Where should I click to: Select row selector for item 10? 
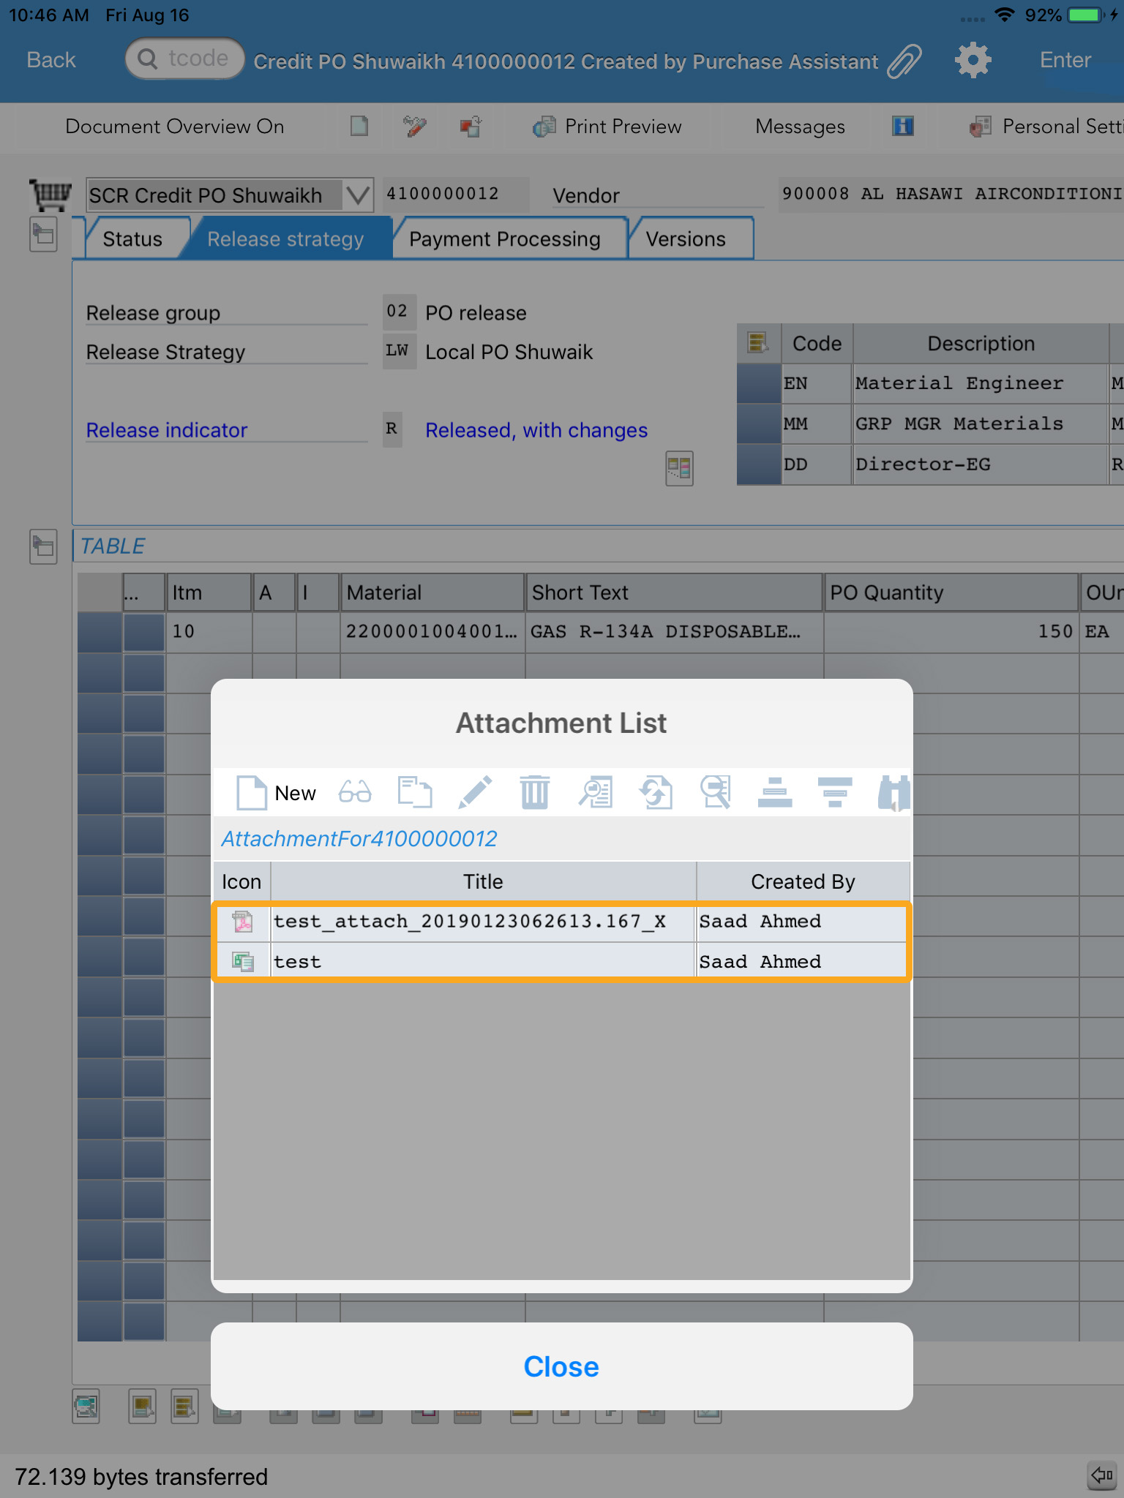[100, 632]
